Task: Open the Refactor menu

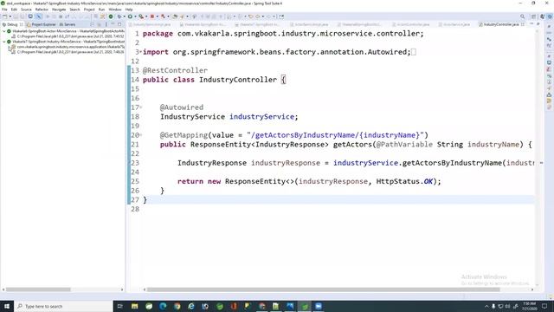Action: coord(42,10)
